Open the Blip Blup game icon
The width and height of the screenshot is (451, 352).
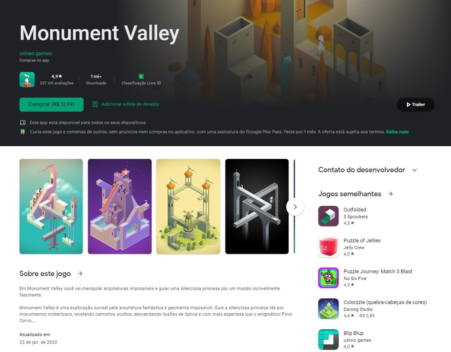[328, 339]
